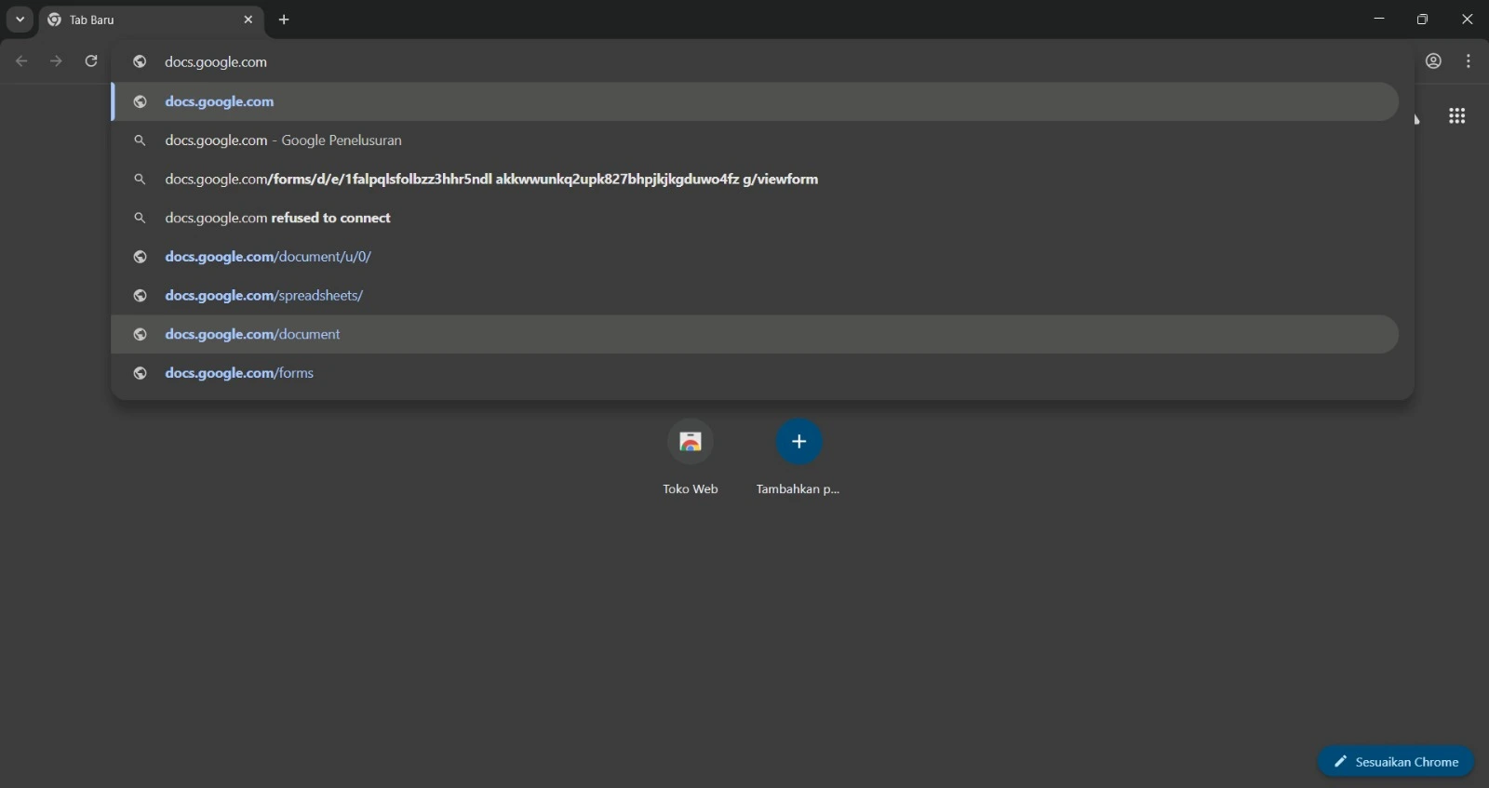
Task: Choose docs.google.com Google Penelusuran suggestion
Action: coord(283,140)
